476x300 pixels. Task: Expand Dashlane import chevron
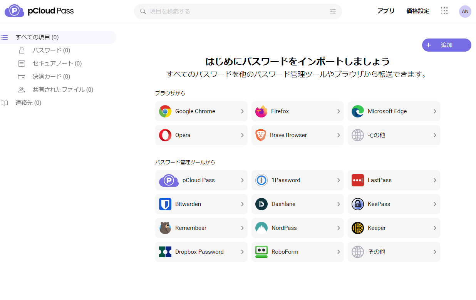pos(339,204)
